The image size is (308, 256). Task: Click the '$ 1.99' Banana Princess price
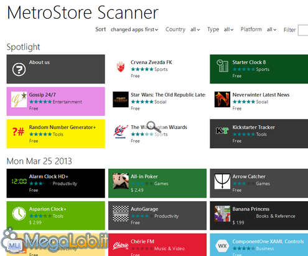tap(238, 222)
